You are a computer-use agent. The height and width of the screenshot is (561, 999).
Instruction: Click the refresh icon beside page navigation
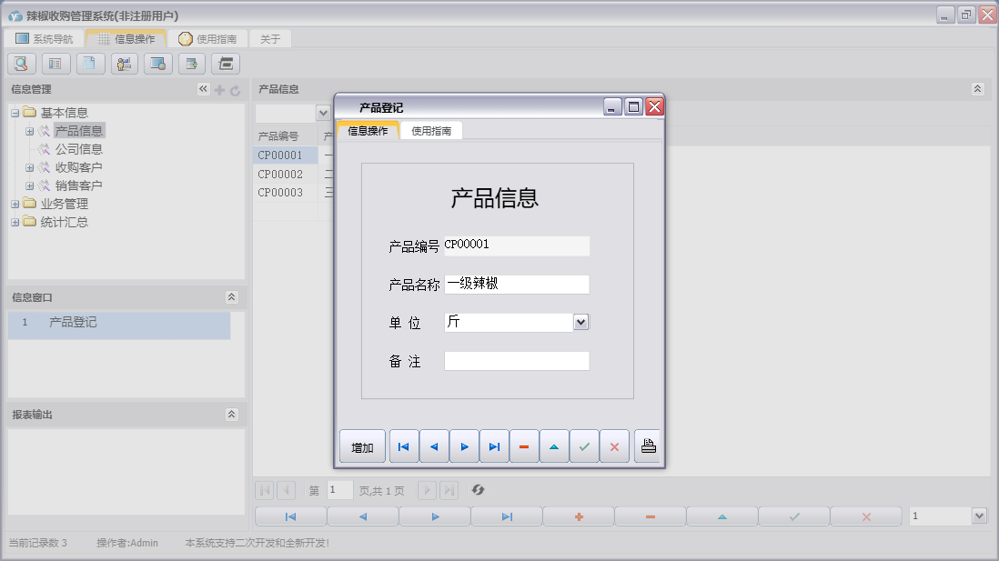coord(479,490)
